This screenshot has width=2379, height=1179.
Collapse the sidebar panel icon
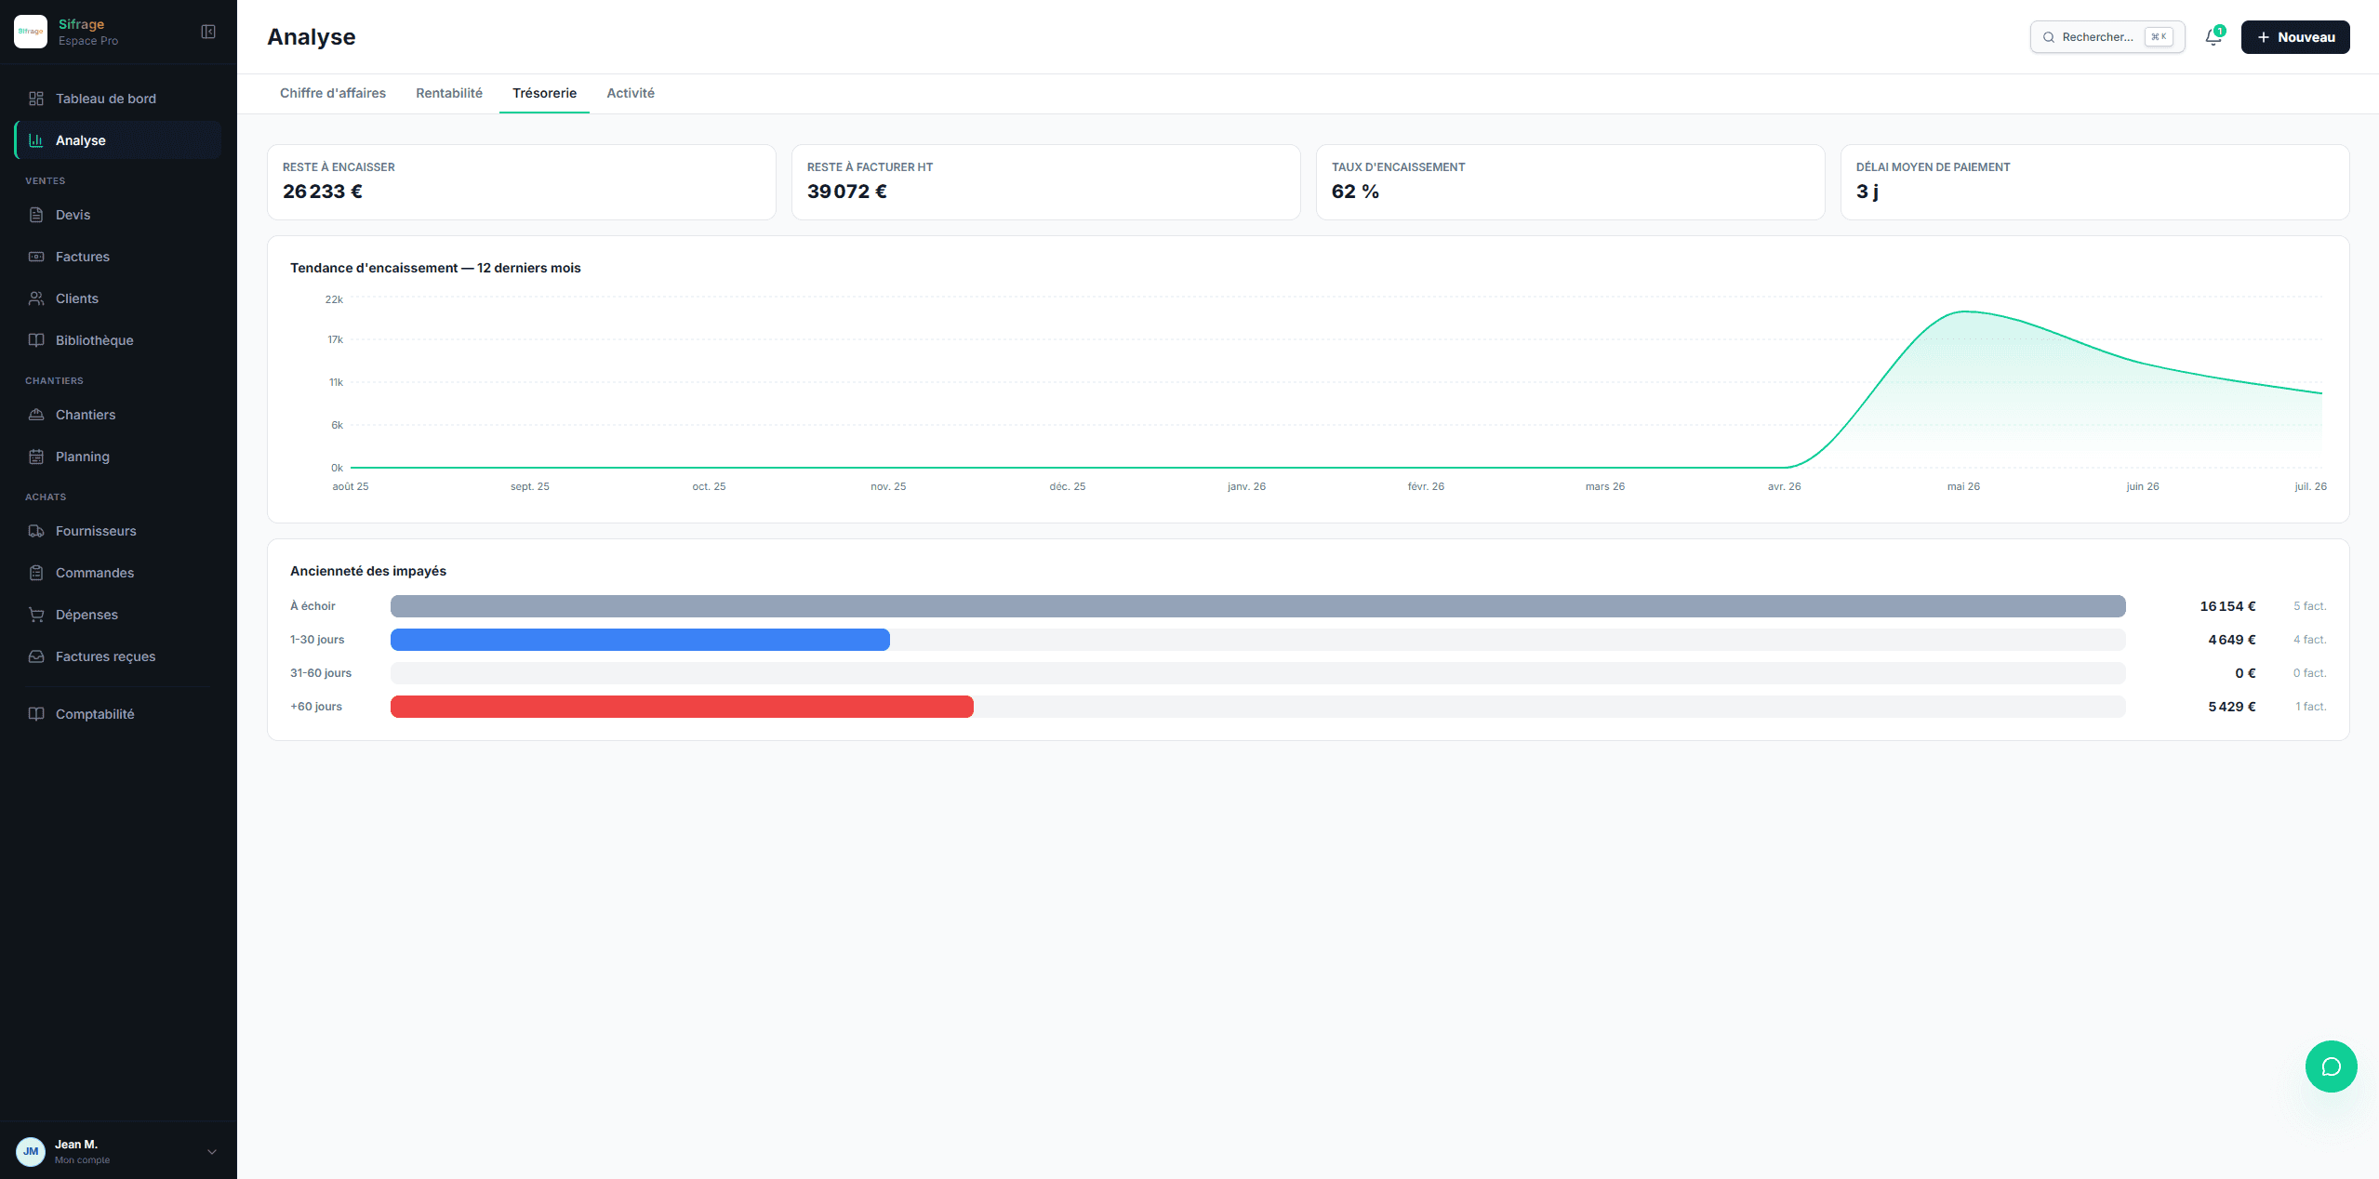(208, 32)
